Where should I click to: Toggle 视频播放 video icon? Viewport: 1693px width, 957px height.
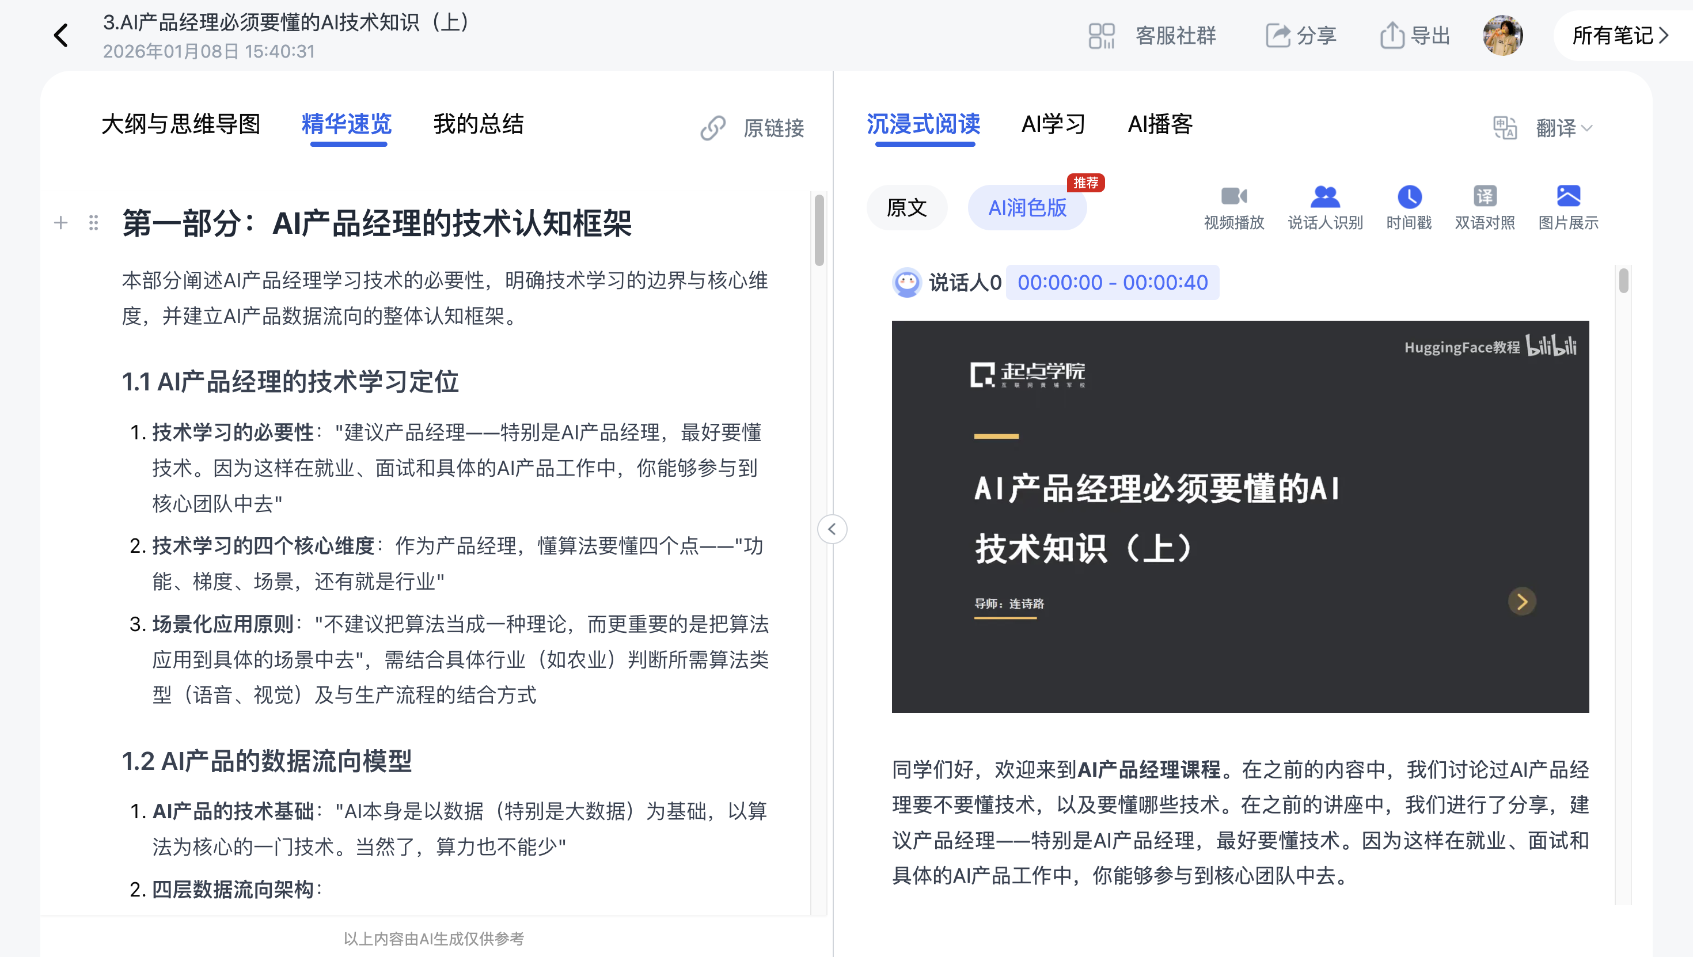(x=1233, y=196)
